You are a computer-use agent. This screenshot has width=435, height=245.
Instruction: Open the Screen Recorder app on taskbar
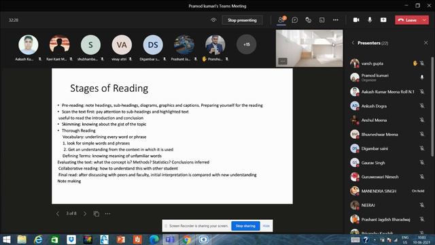pos(203,240)
